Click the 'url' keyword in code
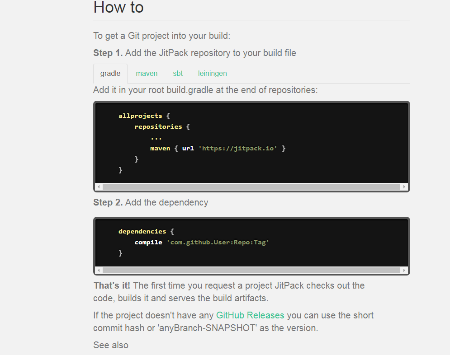450x355 pixels. pyautogui.click(x=188, y=148)
